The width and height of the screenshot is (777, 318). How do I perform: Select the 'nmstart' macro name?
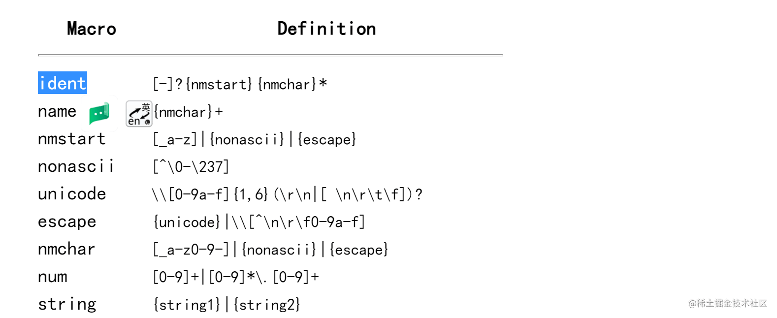point(72,139)
